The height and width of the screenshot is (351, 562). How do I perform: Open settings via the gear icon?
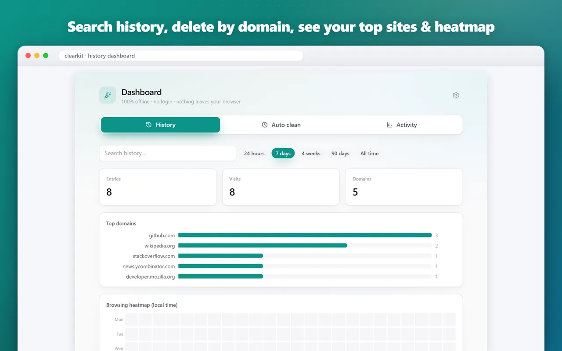pyautogui.click(x=456, y=95)
